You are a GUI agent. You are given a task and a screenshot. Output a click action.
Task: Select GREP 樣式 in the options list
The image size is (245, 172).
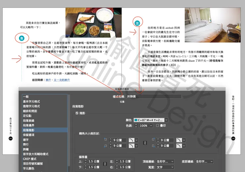[45, 159]
